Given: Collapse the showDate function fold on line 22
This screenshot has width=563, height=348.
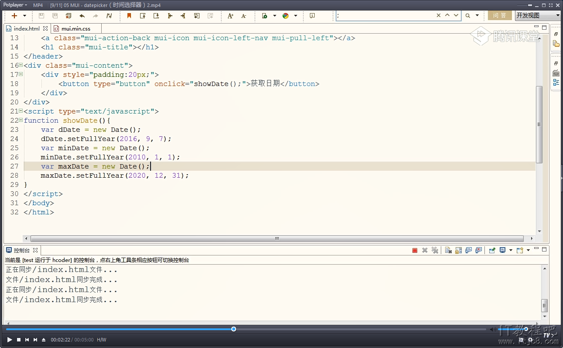Looking at the screenshot, I should [x=21, y=120].
